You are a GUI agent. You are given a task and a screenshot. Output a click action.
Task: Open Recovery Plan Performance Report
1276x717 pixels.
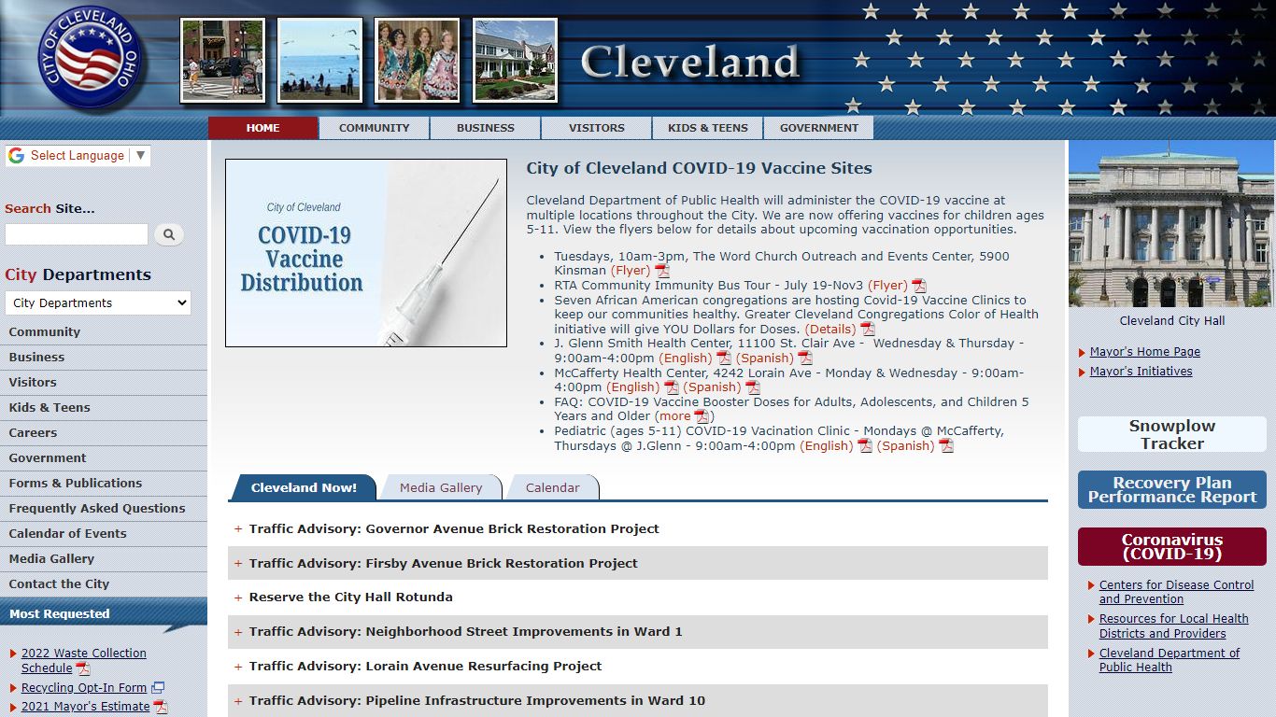click(x=1172, y=490)
